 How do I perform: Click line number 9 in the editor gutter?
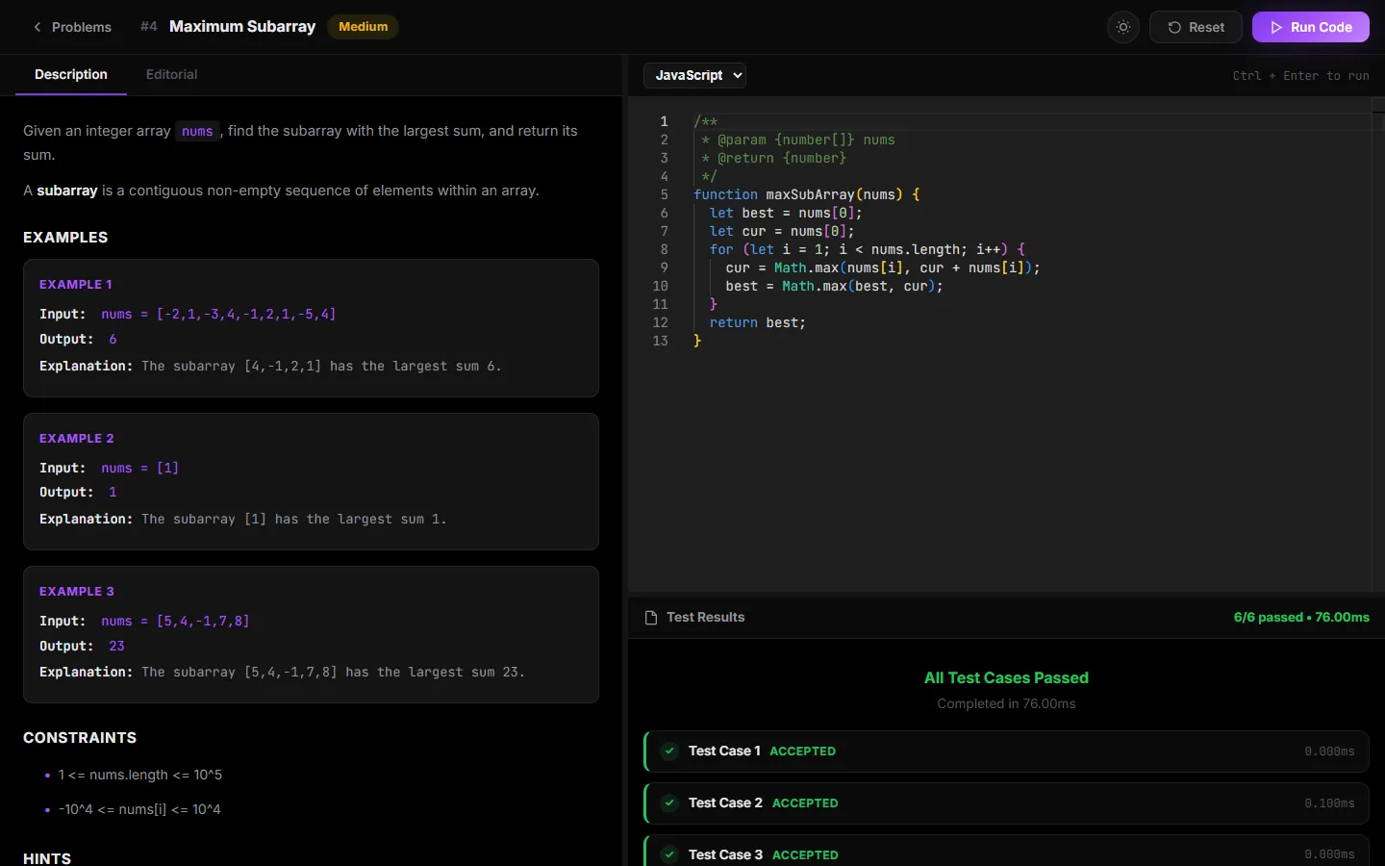[664, 268]
